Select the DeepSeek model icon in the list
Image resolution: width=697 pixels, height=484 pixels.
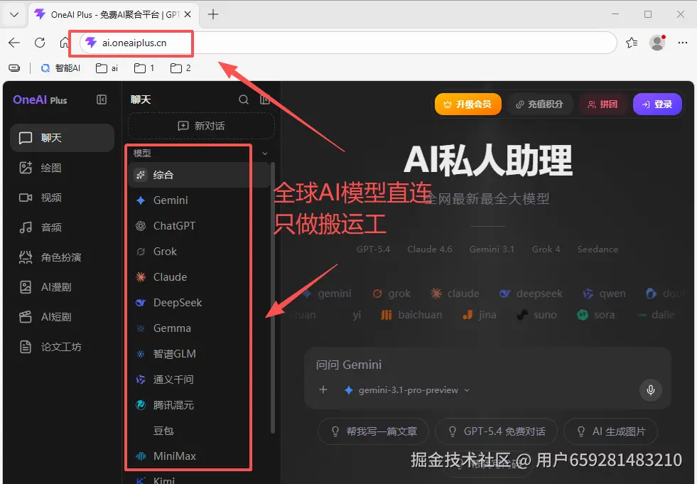coord(140,302)
